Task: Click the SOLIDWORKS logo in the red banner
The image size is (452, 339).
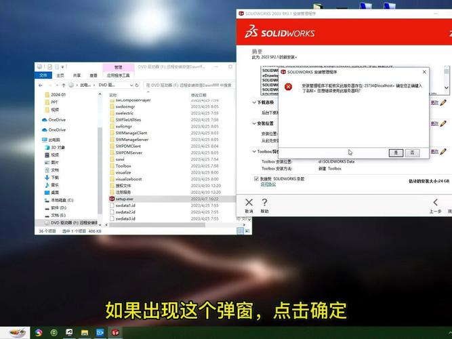Action: click(x=280, y=32)
